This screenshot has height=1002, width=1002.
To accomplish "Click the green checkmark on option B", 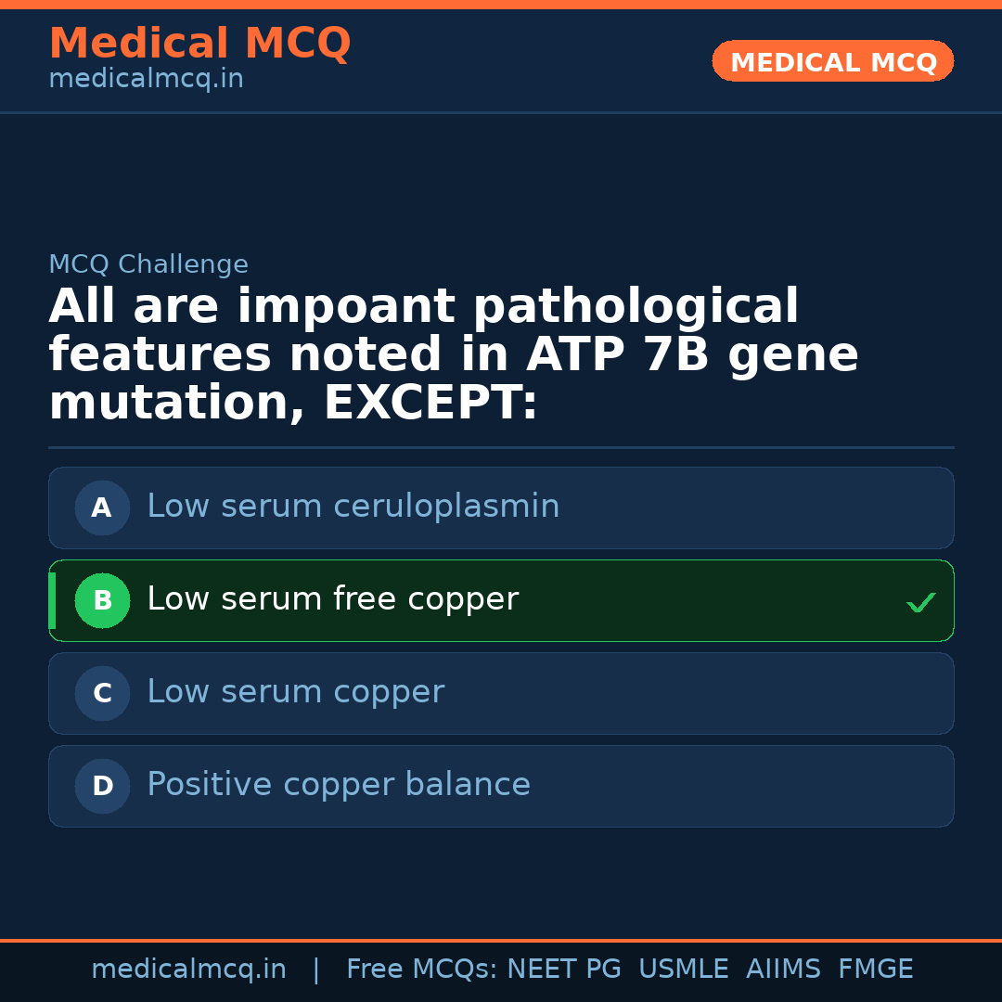I will pyautogui.click(x=920, y=603).
